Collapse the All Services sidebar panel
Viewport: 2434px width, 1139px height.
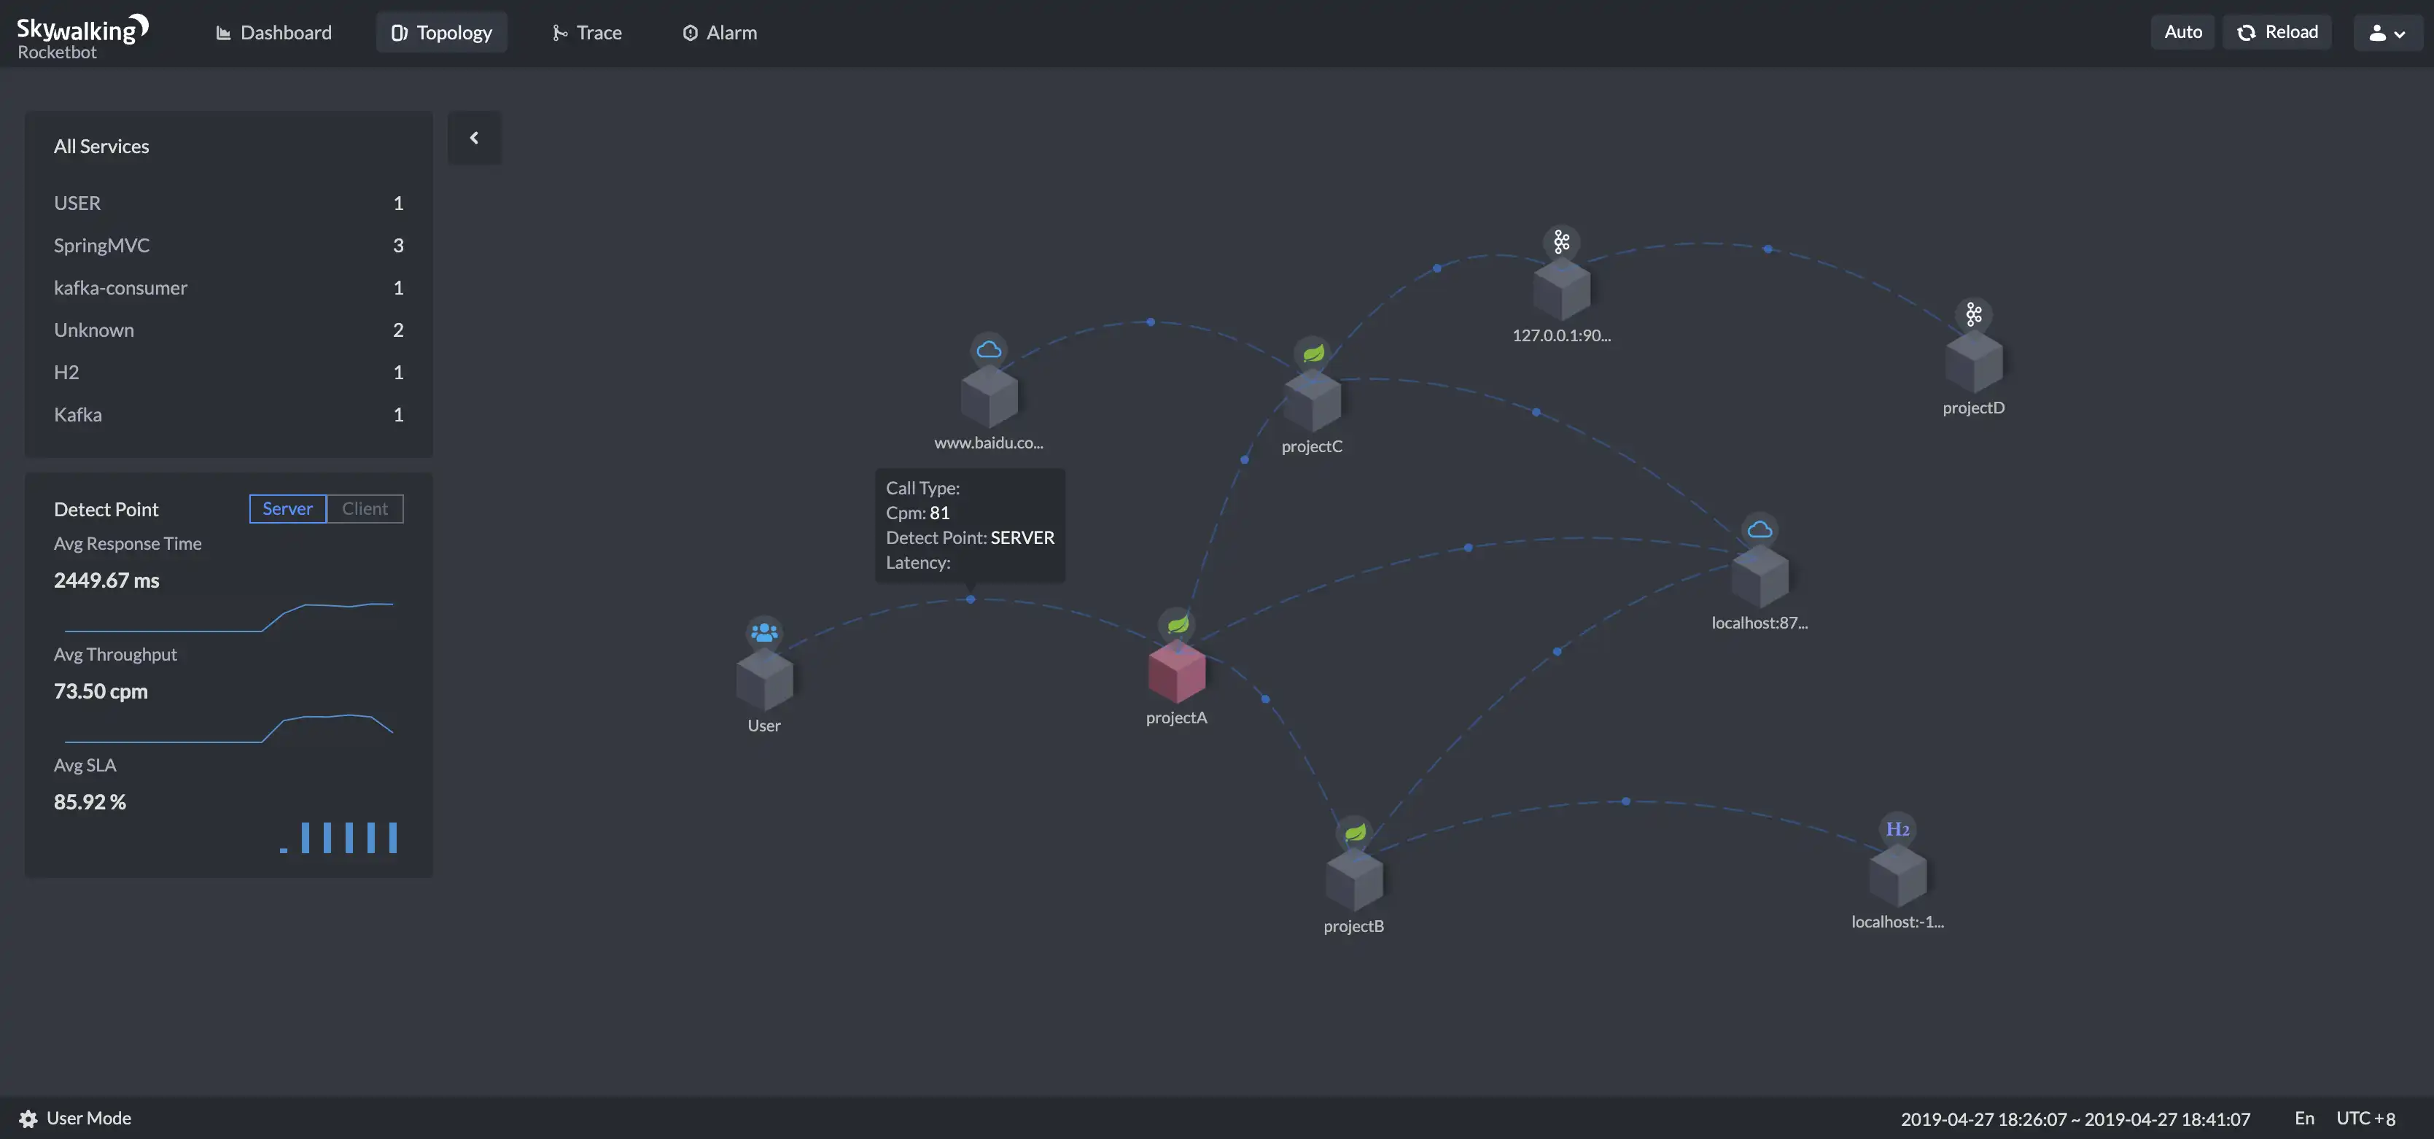point(473,136)
